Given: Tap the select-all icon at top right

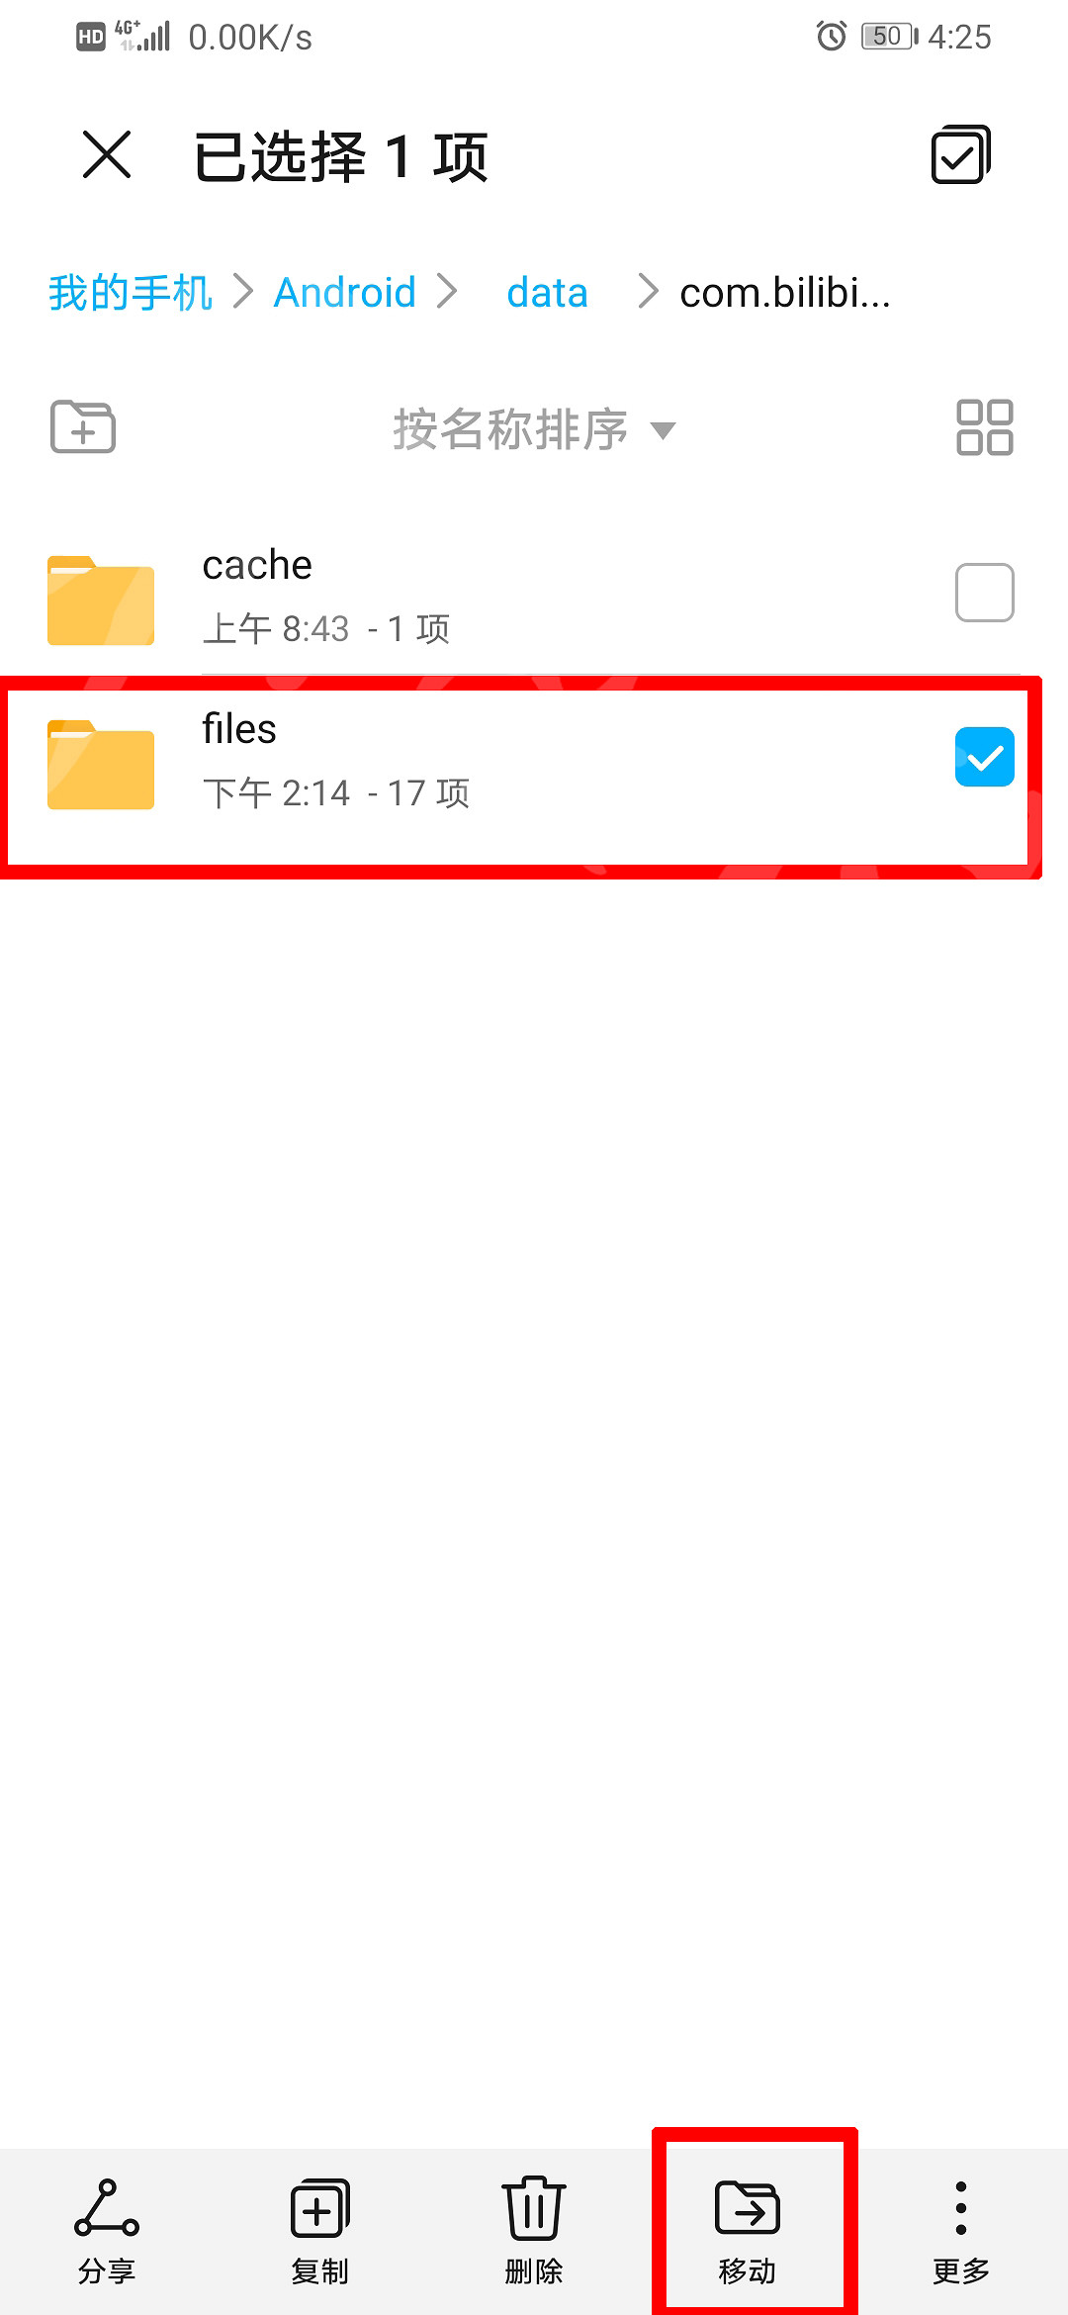Looking at the screenshot, I should tap(961, 155).
